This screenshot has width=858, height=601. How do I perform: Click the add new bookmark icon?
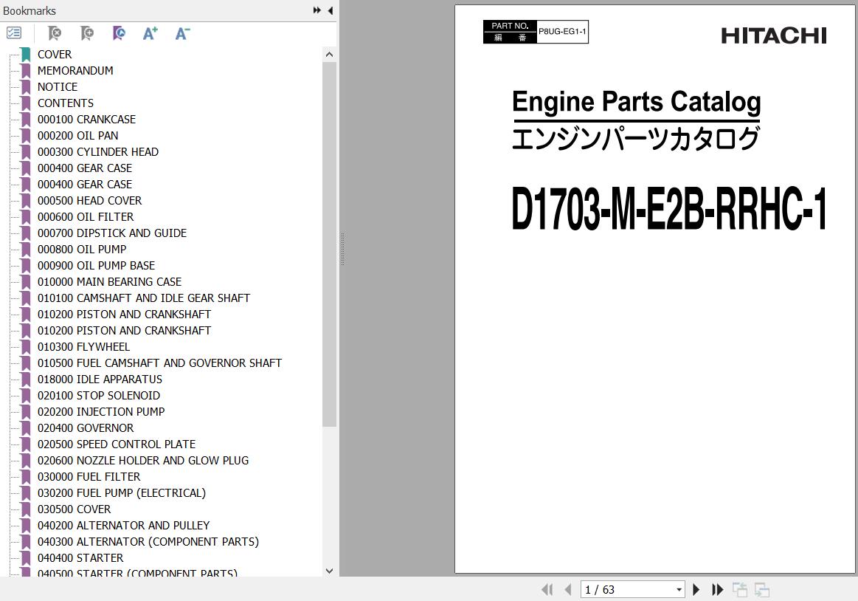[x=86, y=33]
